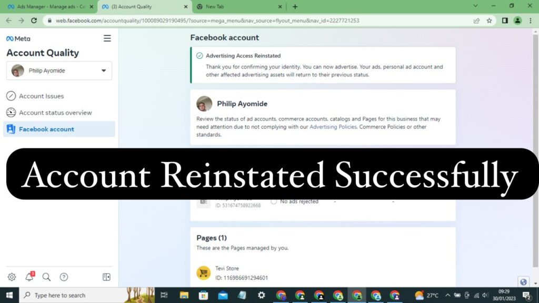Switch to the New Tab browser tab

[x=239, y=6]
